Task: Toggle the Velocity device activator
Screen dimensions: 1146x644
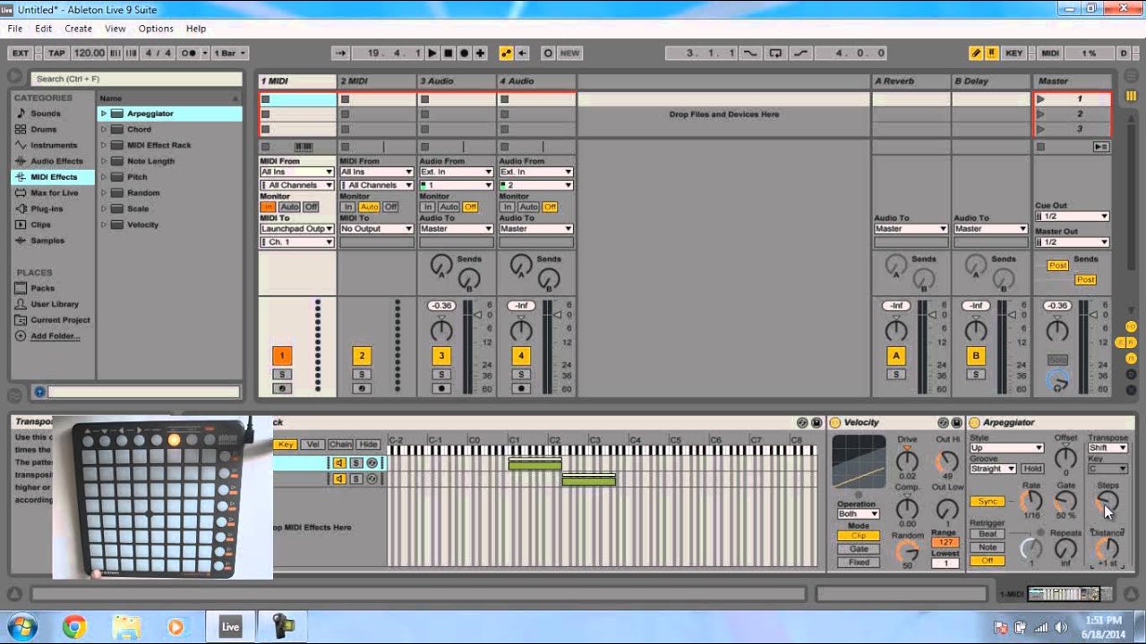Action: point(835,422)
